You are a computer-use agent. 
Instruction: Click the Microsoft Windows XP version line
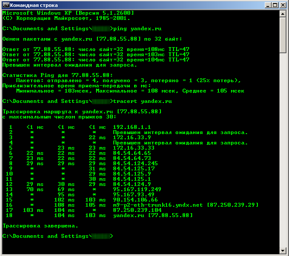click(x=68, y=13)
